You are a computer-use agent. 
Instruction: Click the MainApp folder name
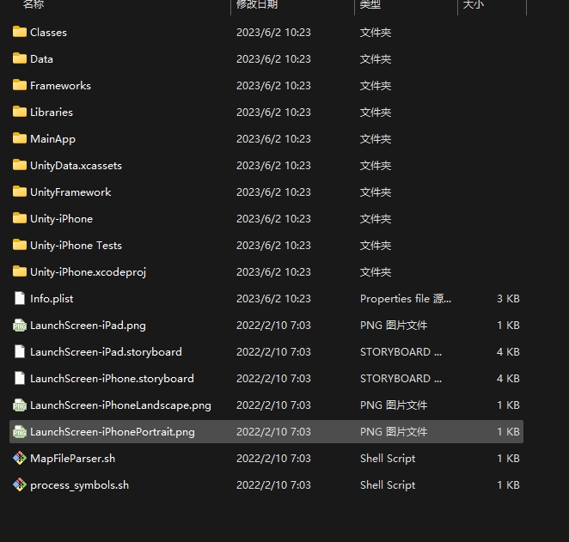pyautogui.click(x=52, y=139)
